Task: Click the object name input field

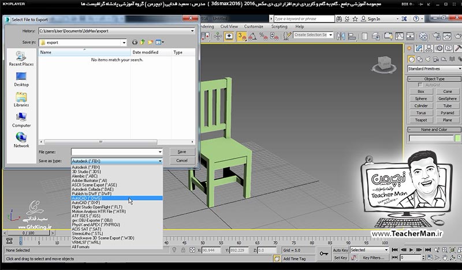Action: (x=431, y=138)
